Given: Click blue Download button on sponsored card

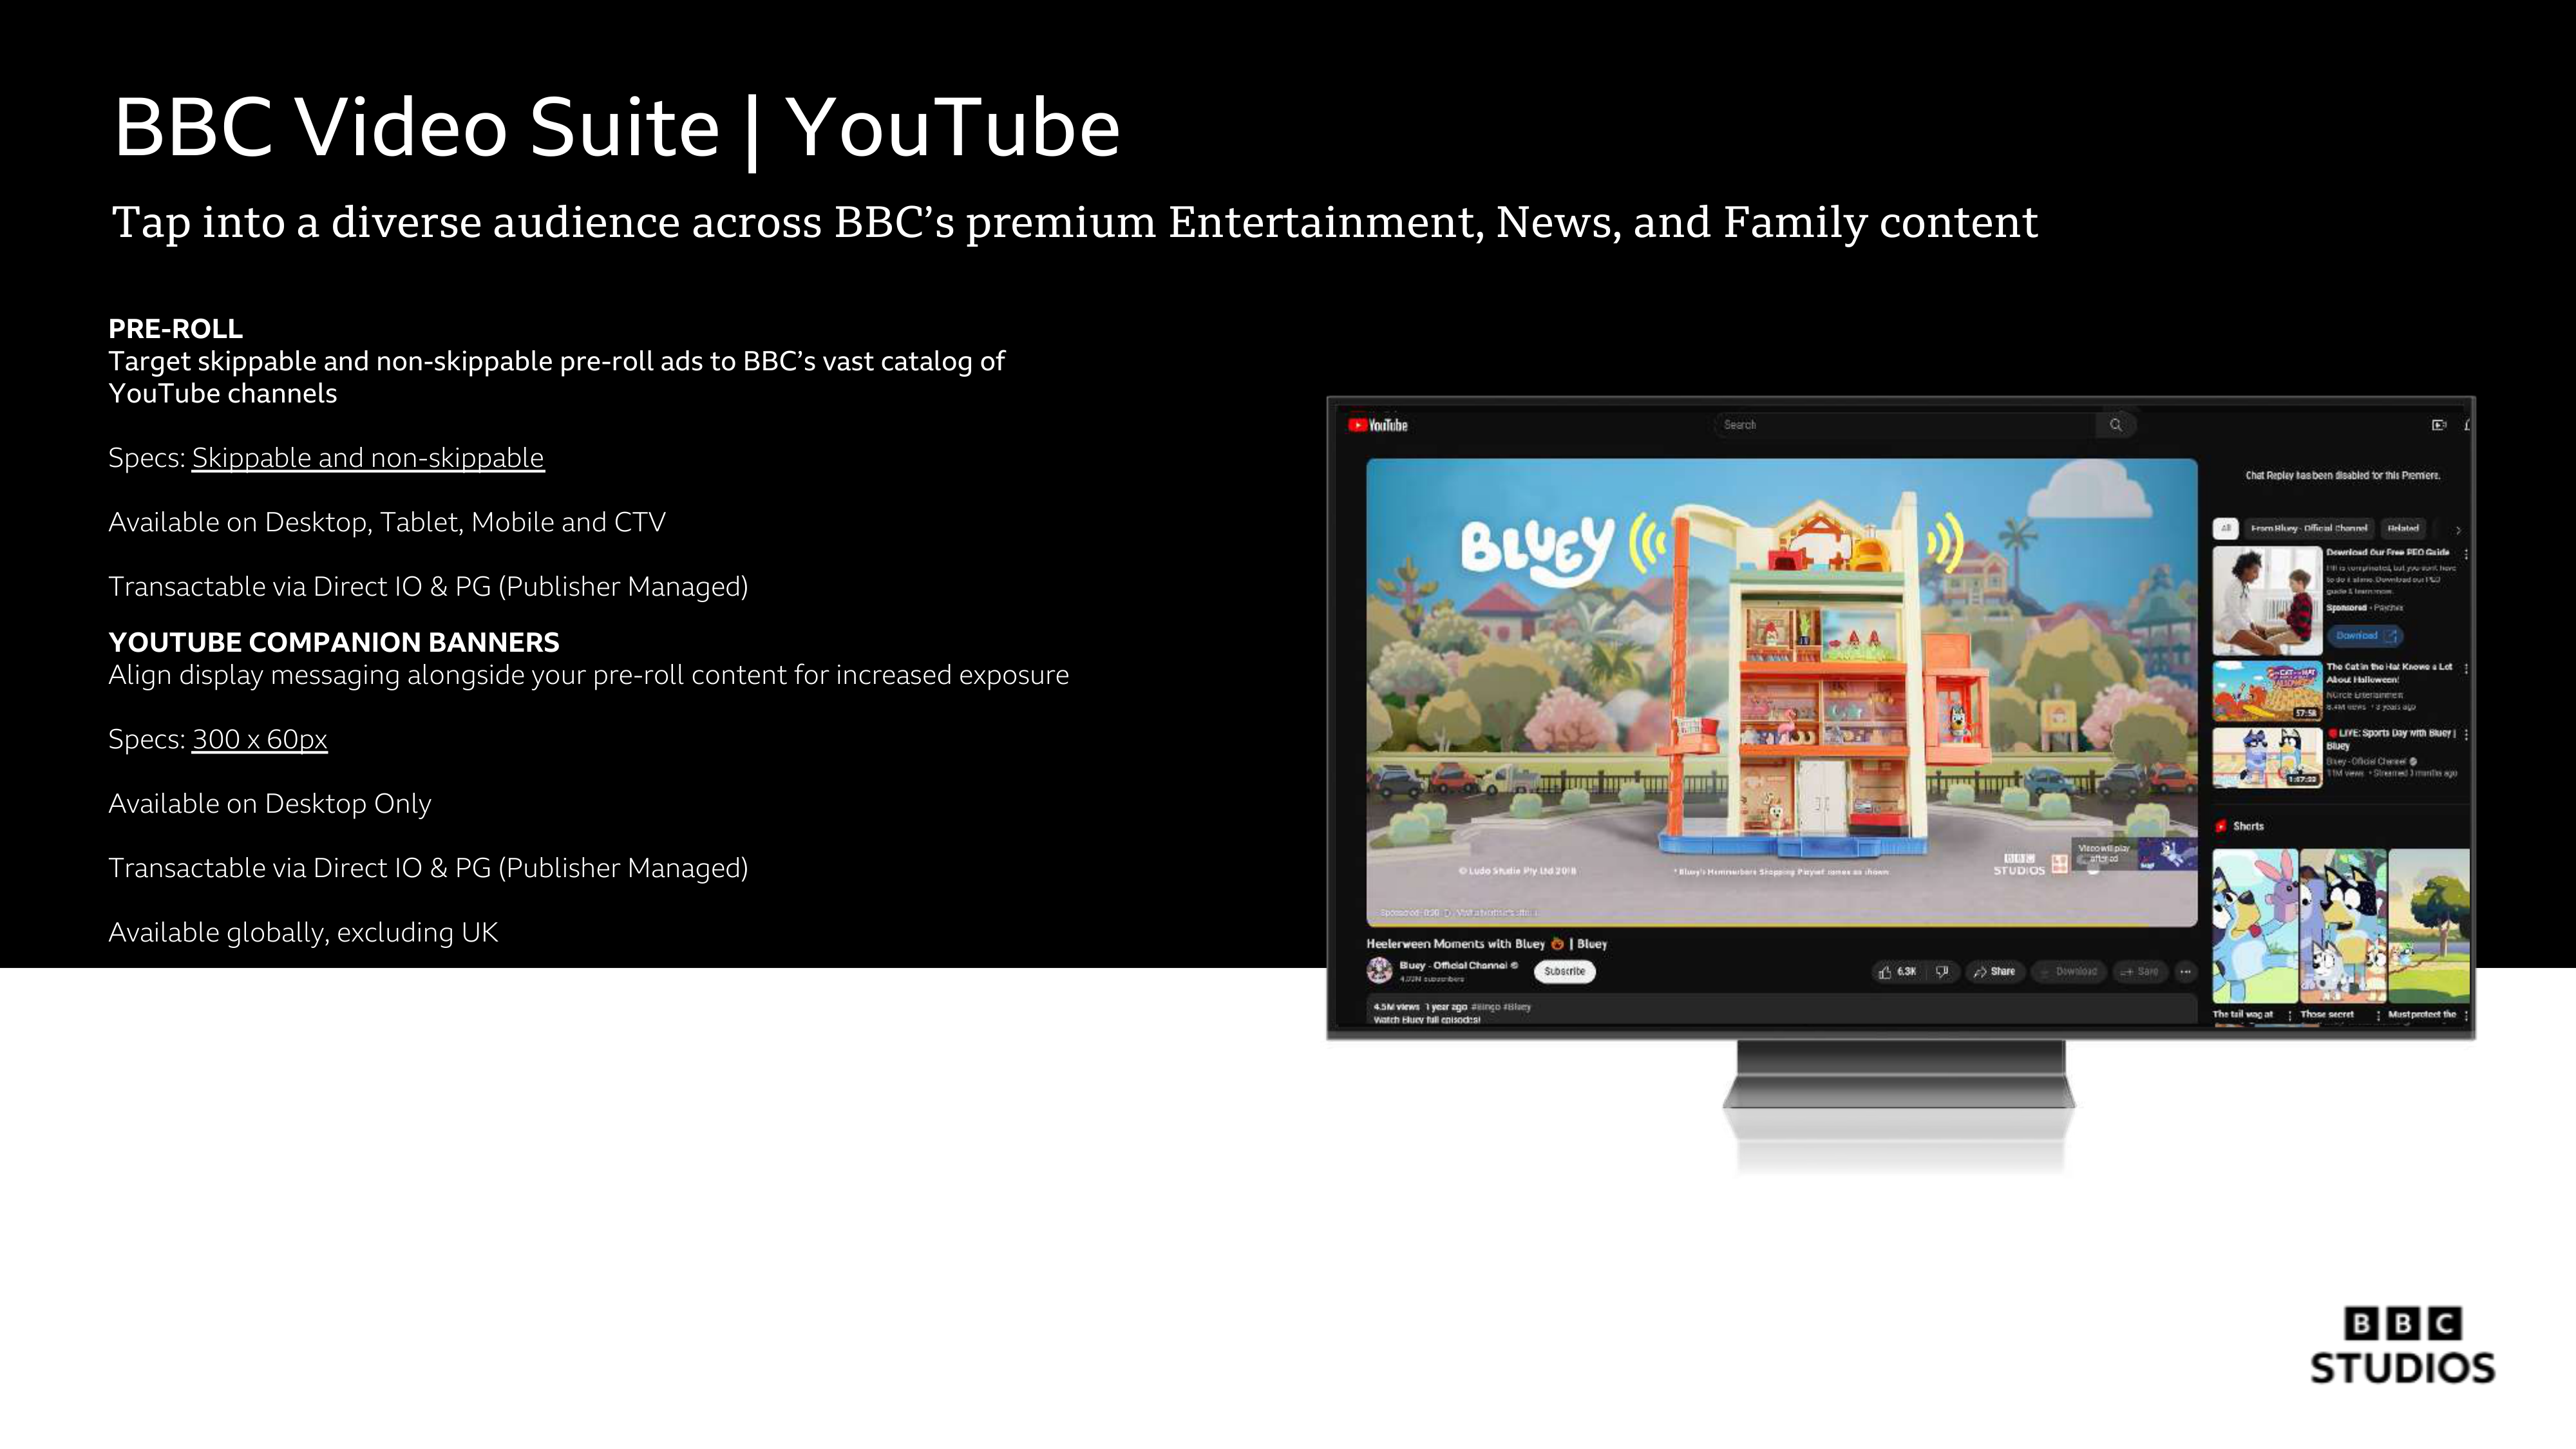Looking at the screenshot, I should (x=2364, y=636).
